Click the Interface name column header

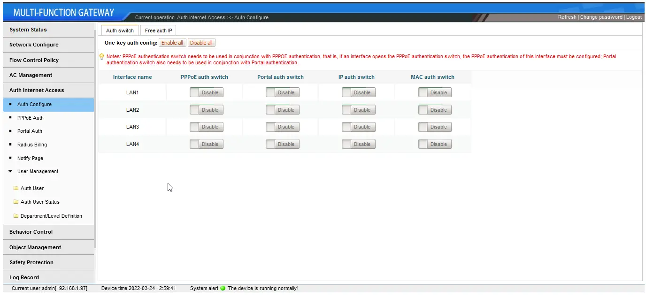tap(132, 77)
